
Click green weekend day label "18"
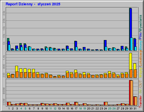click(x=80, y=109)
